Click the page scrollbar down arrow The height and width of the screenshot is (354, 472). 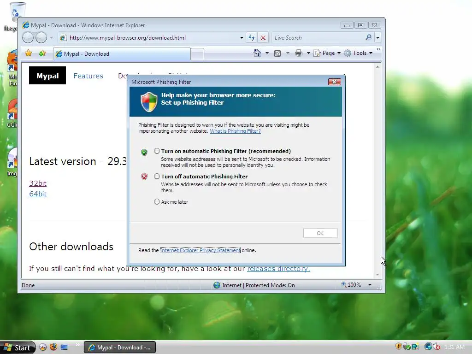pos(378,275)
